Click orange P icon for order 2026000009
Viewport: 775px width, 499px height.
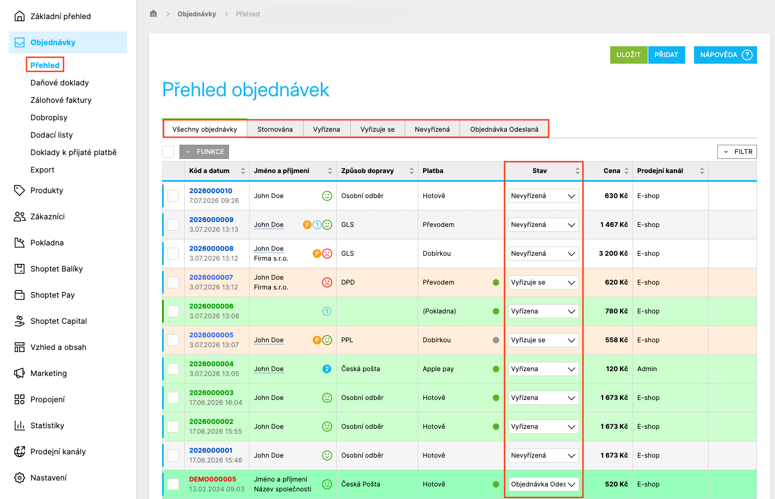tap(307, 225)
